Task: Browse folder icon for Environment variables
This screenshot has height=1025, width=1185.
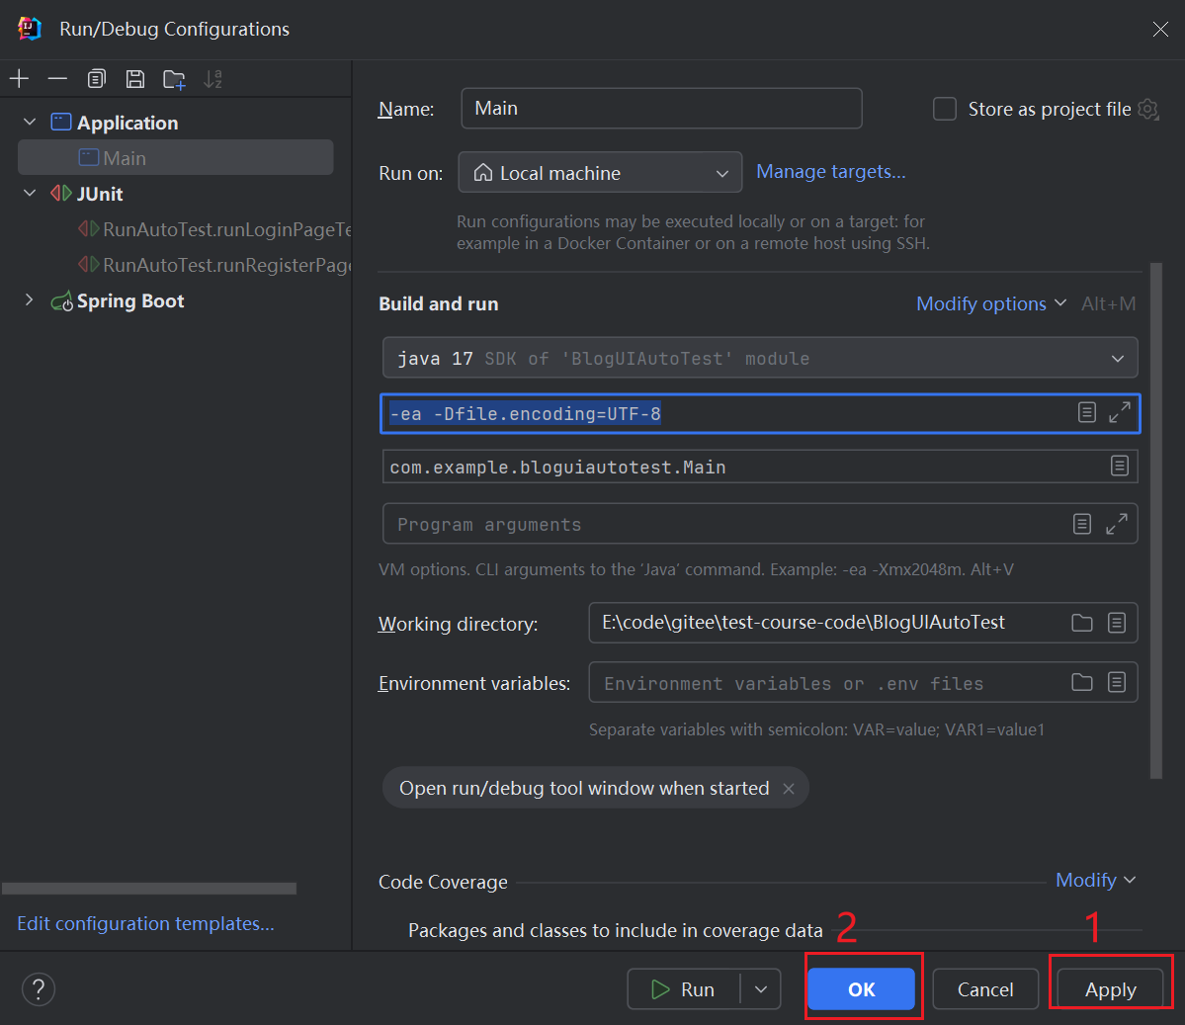Action: tap(1082, 683)
